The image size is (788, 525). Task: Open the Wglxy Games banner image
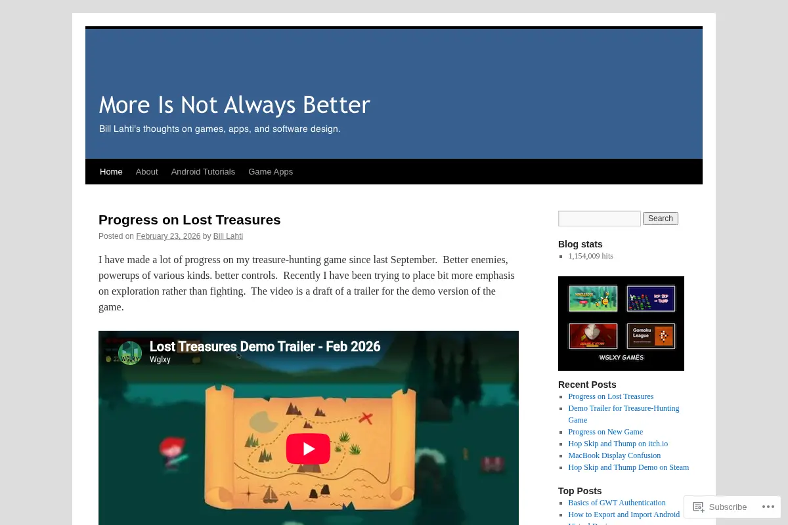(x=621, y=324)
